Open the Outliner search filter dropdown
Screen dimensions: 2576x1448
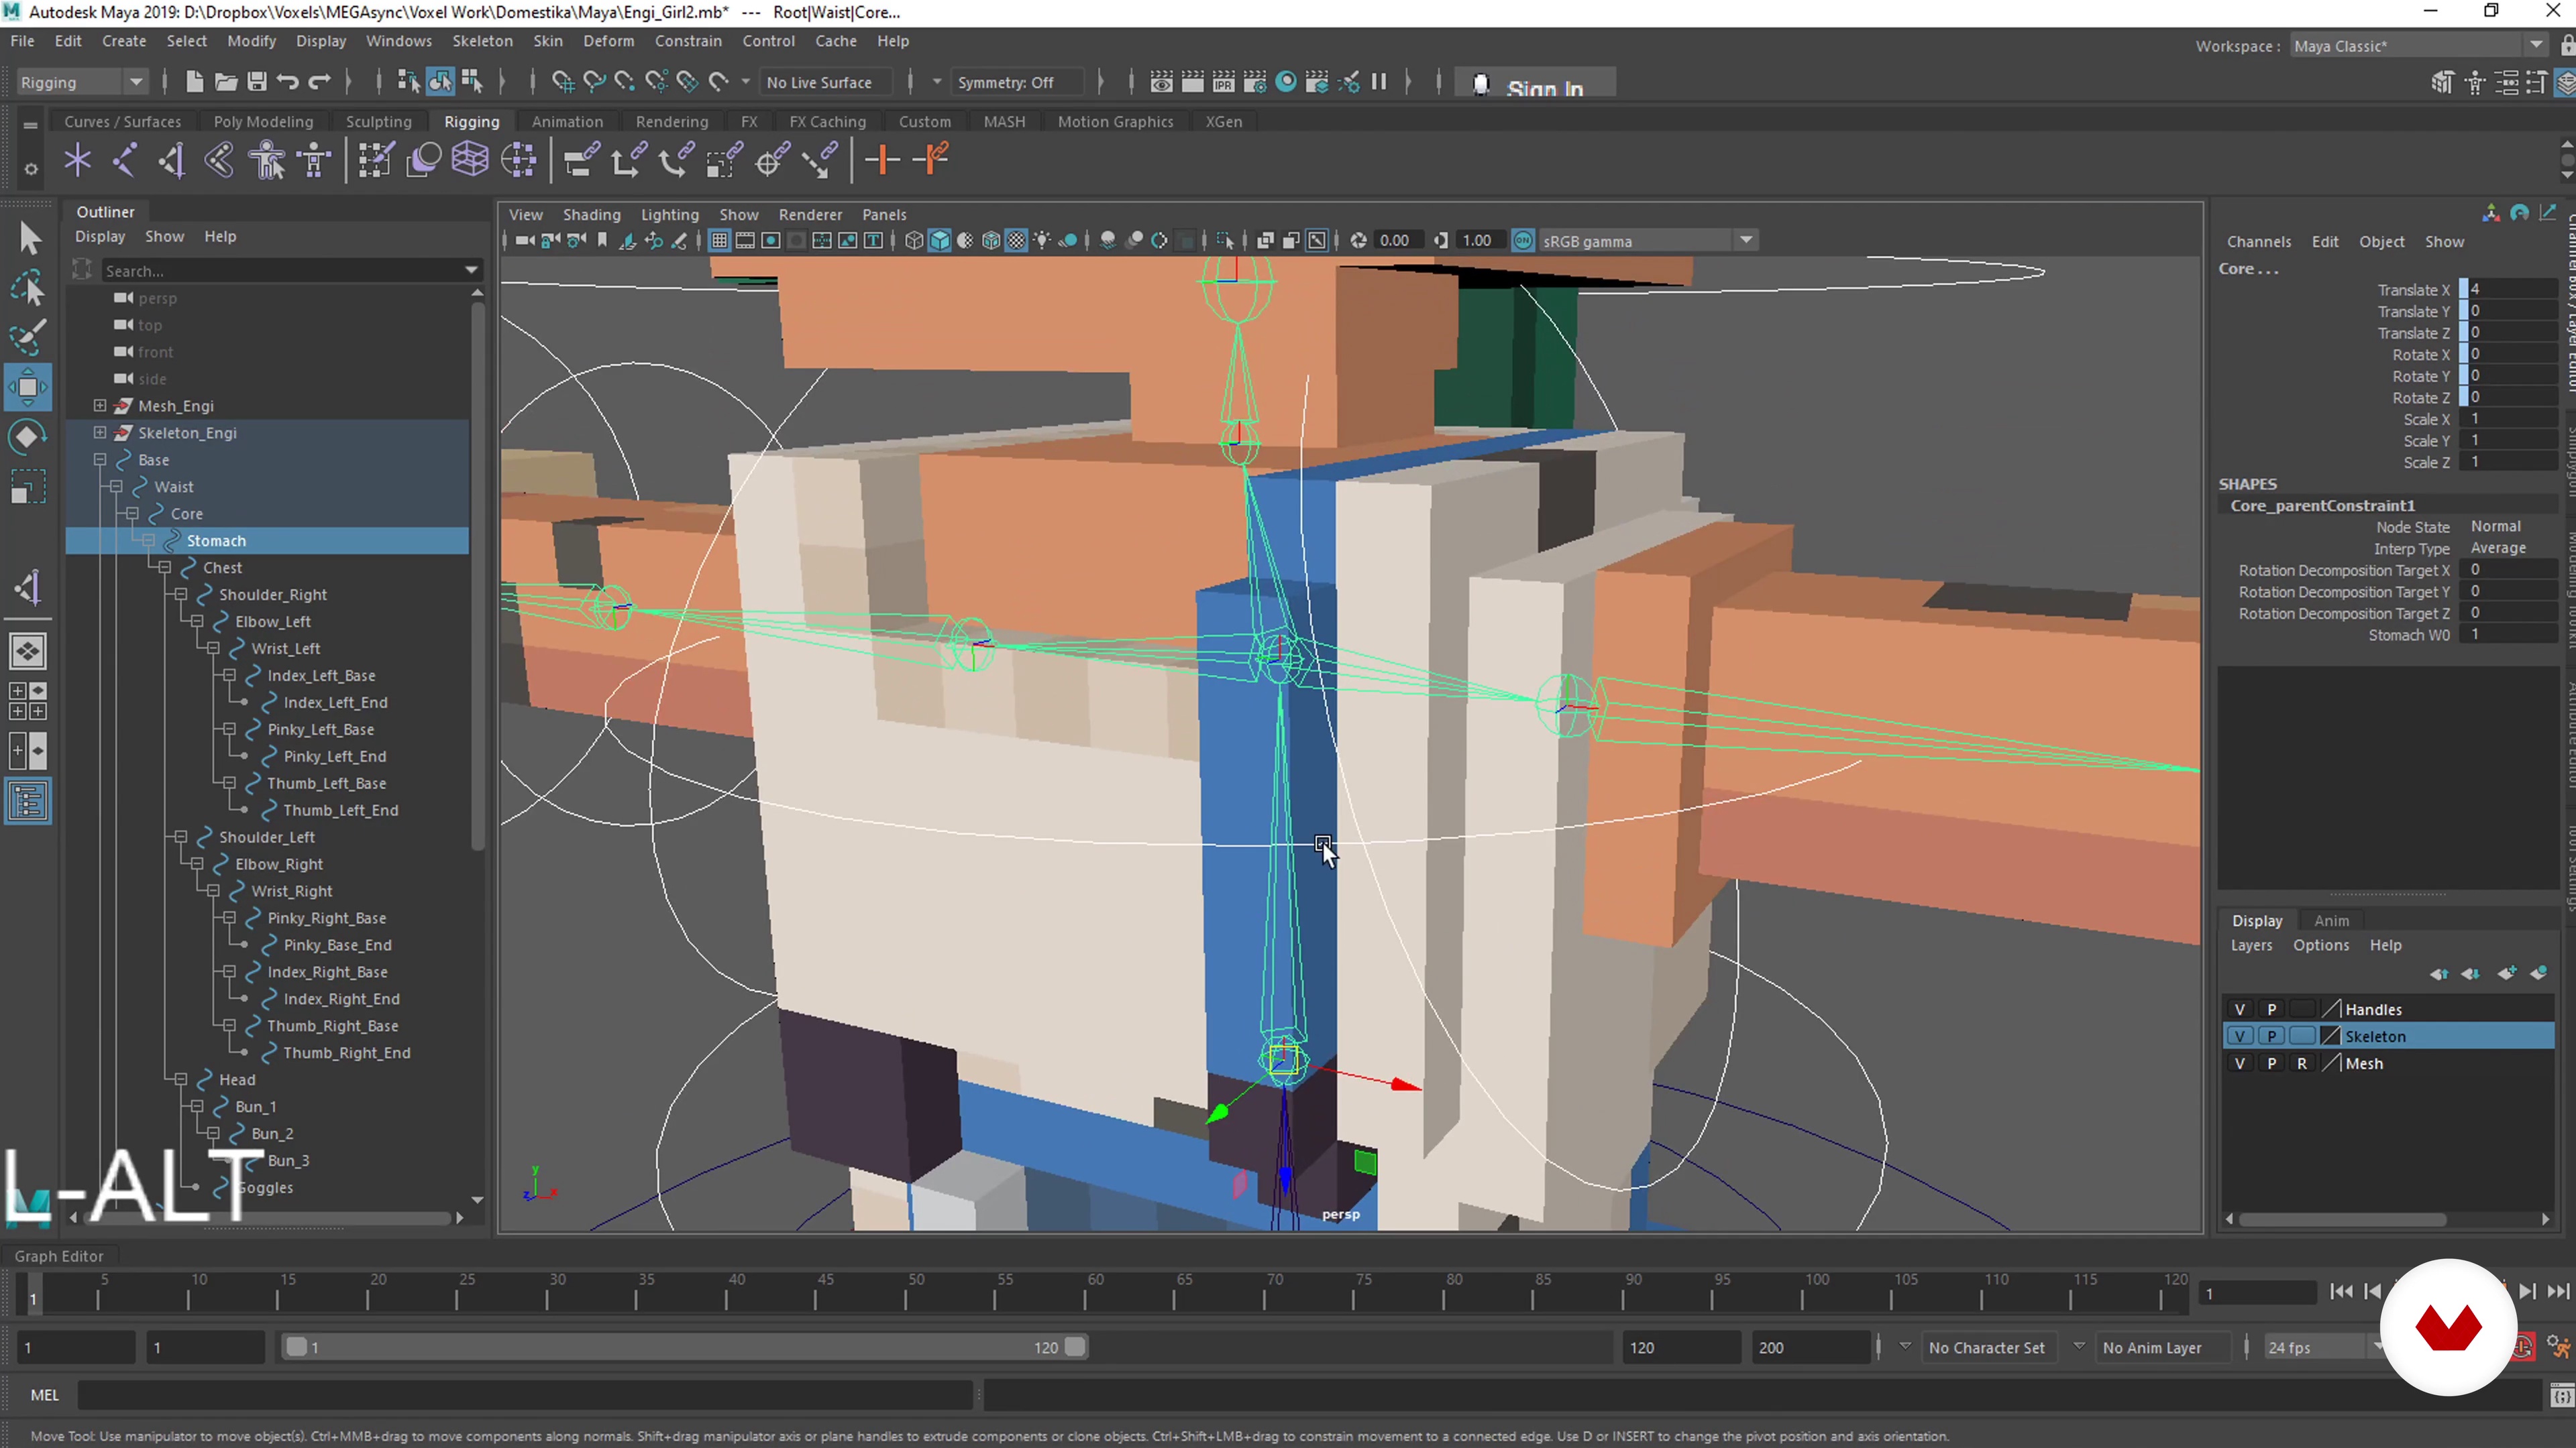coord(471,271)
